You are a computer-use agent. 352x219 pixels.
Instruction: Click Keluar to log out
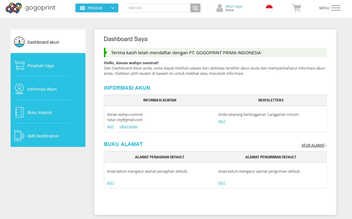point(230,10)
